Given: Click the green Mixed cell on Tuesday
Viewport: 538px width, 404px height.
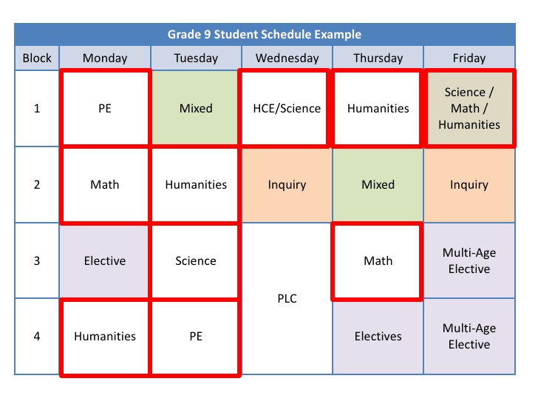Looking at the screenshot, I should [196, 108].
